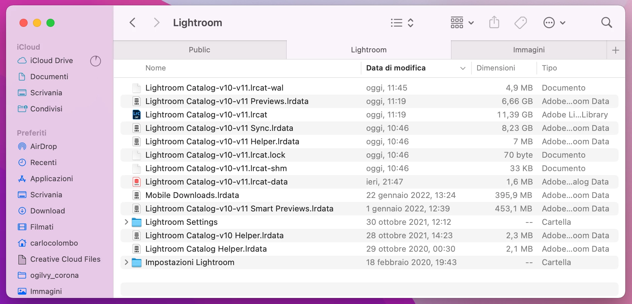Open Download in sidebar
The height and width of the screenshot is (304, 632).
(x=47, y=211)
